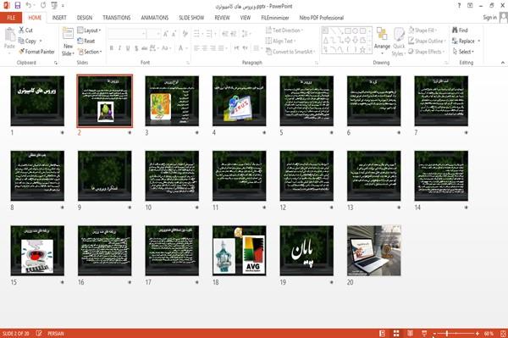The height and width of the screenshot is (338, 508).
Task: Click the Cut command
Action: (25, 30)
